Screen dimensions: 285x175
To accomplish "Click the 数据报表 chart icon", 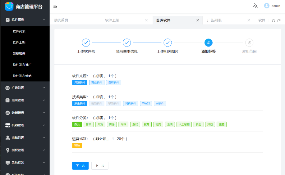I will [x=7, y=113].
